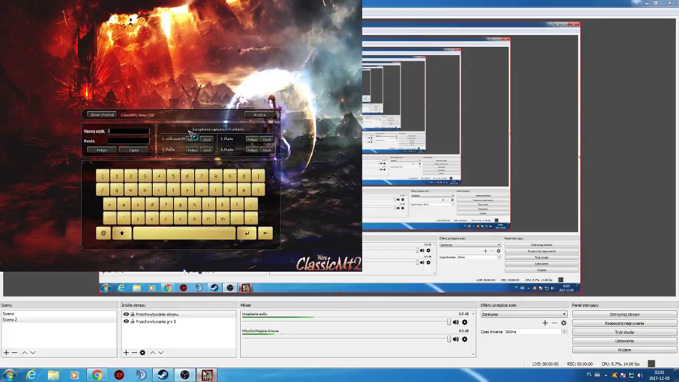Remove selected scene with minus icon
The image size is (679, 382).
pyautogui.click(x=15, y=352)
